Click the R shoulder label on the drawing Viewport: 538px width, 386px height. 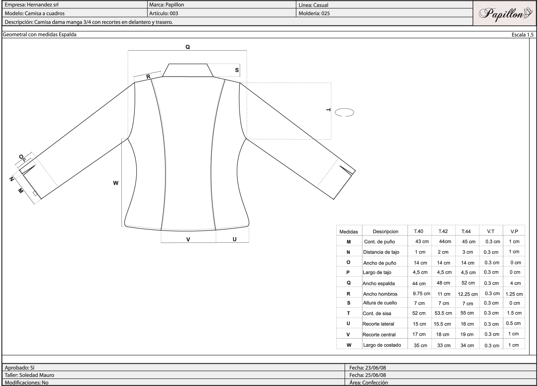pos(148,77)
